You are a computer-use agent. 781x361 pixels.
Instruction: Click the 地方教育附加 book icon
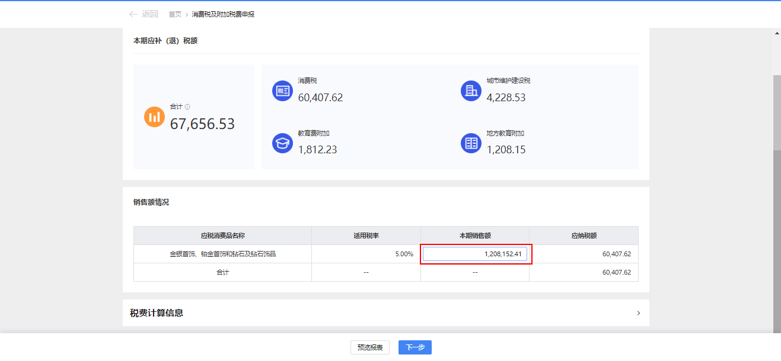[x=471, y=143]
